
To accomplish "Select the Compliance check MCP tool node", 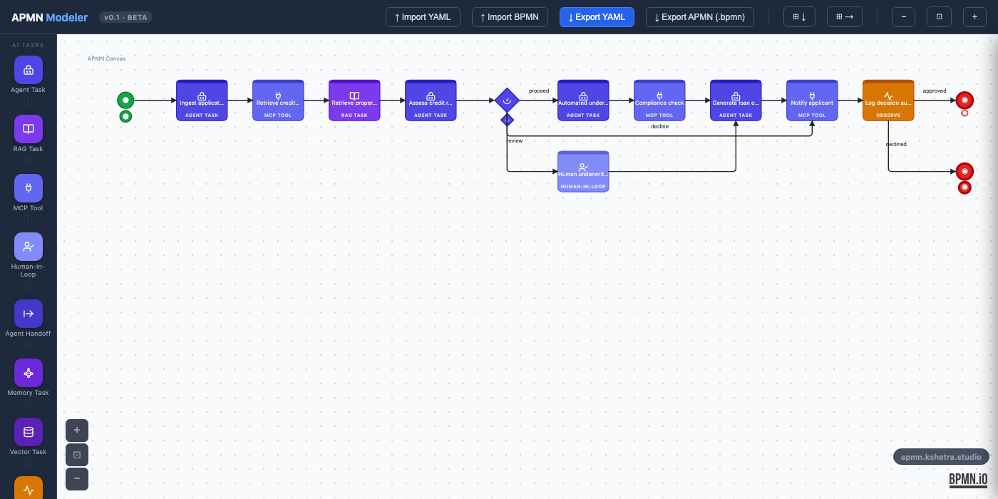I will point(659,101).
